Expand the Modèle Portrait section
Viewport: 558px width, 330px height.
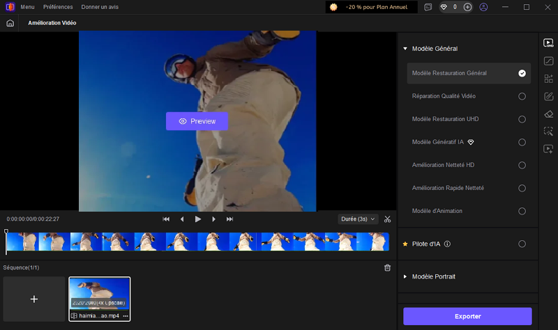click(x=405, y=276)
